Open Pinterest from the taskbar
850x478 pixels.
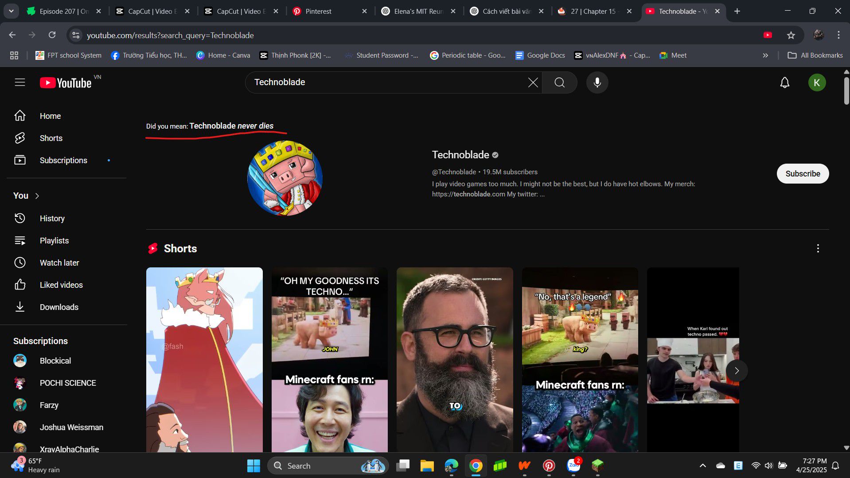[549, 466]
